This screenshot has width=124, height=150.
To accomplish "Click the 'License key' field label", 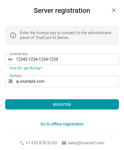I will tap(19, 54).
